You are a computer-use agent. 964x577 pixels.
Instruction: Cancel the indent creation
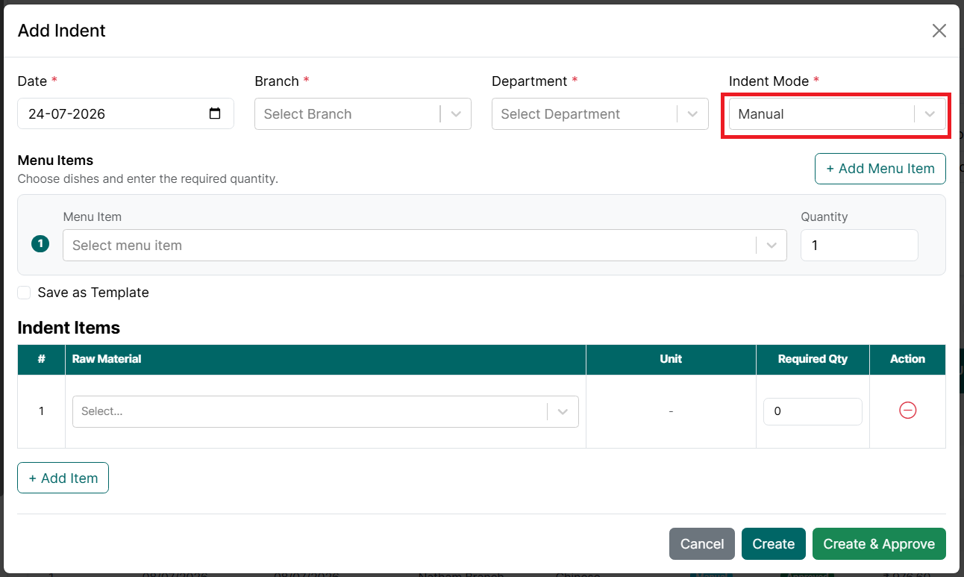tap(702, 544)
